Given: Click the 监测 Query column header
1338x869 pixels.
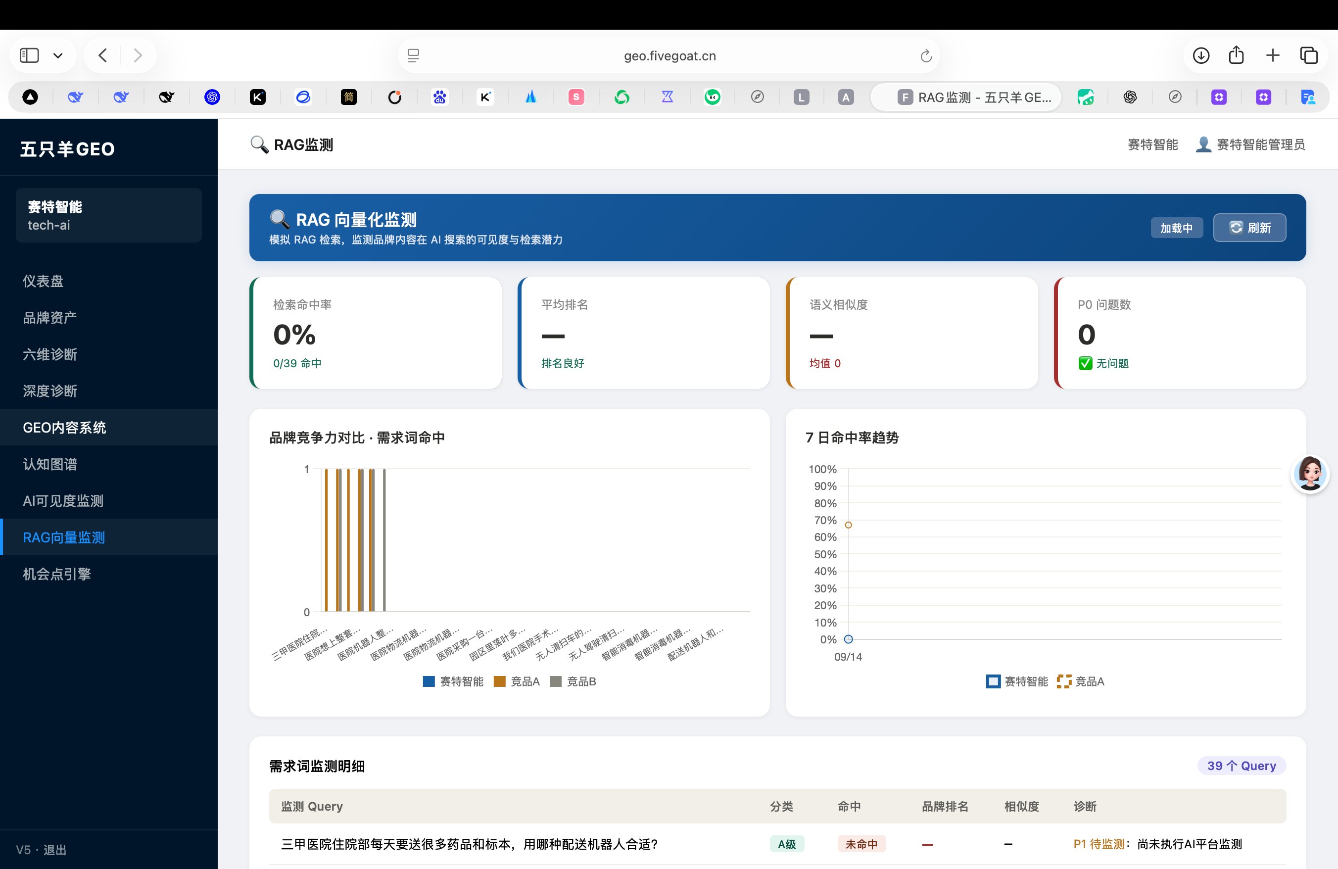Looking at the screenshot, I should [312, 806].
